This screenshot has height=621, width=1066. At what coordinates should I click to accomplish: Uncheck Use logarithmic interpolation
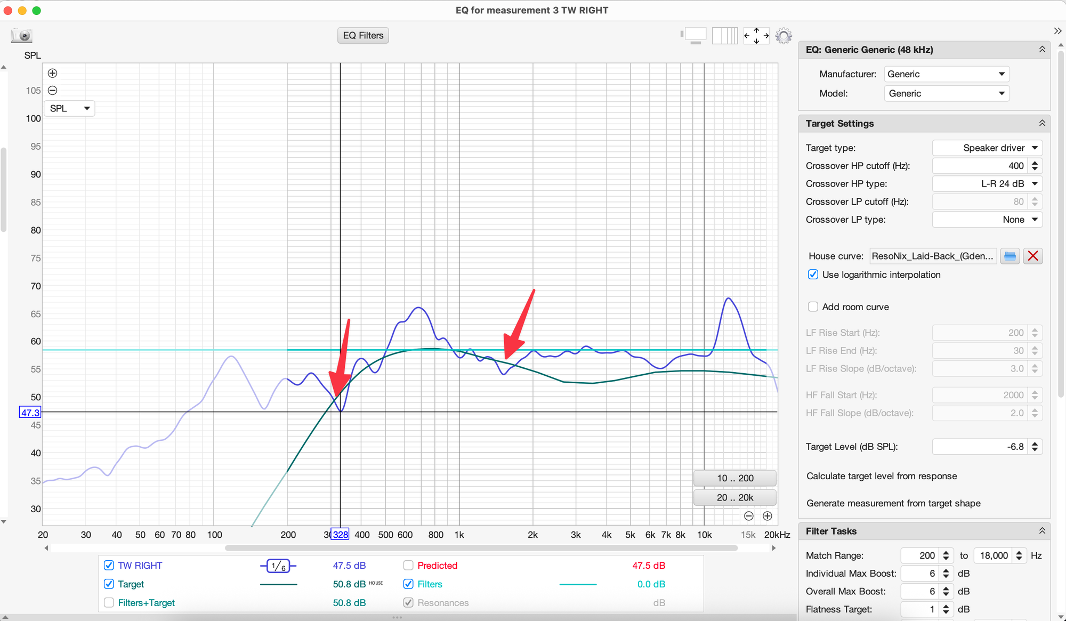tap(813, 275)
